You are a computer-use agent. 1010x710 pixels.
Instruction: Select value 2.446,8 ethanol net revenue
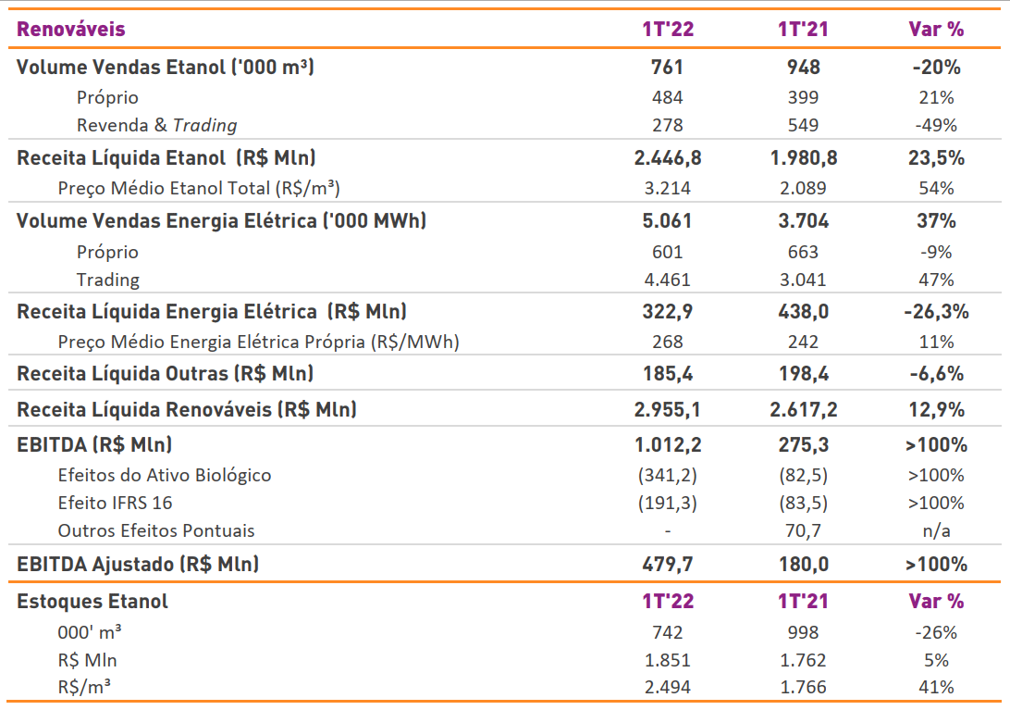coord(668,158)
